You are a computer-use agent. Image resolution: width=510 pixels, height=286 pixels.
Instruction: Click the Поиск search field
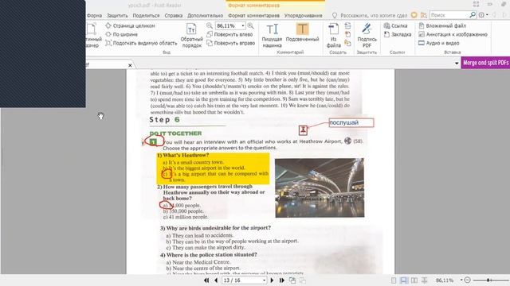[x=449, y=15]
